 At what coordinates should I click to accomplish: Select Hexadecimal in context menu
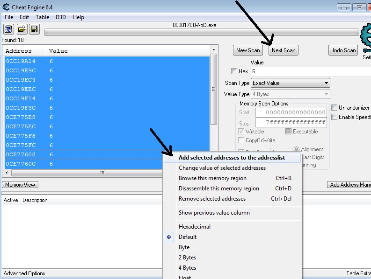[233, 227]
